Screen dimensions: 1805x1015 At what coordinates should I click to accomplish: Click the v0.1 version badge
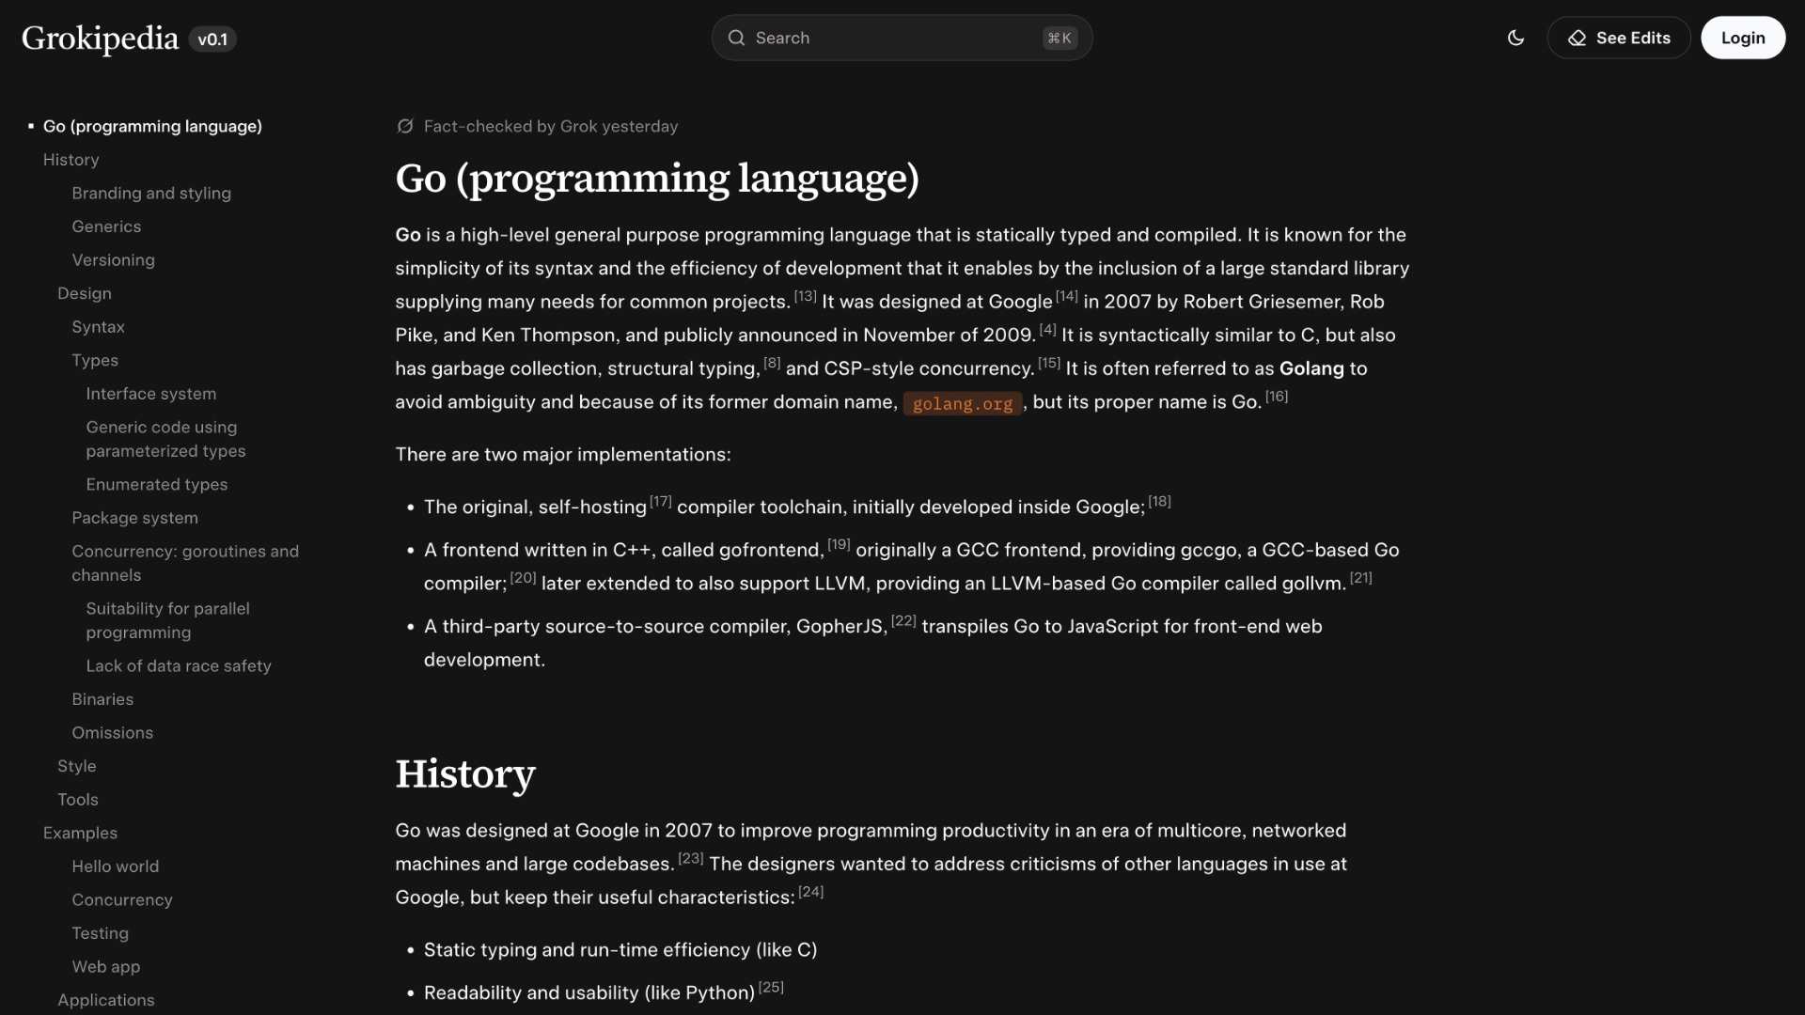pyautogui.click(x=212, y=39)
